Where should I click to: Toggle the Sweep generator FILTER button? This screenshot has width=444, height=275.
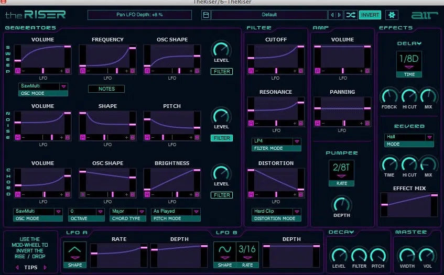click(x=221, y=72)
